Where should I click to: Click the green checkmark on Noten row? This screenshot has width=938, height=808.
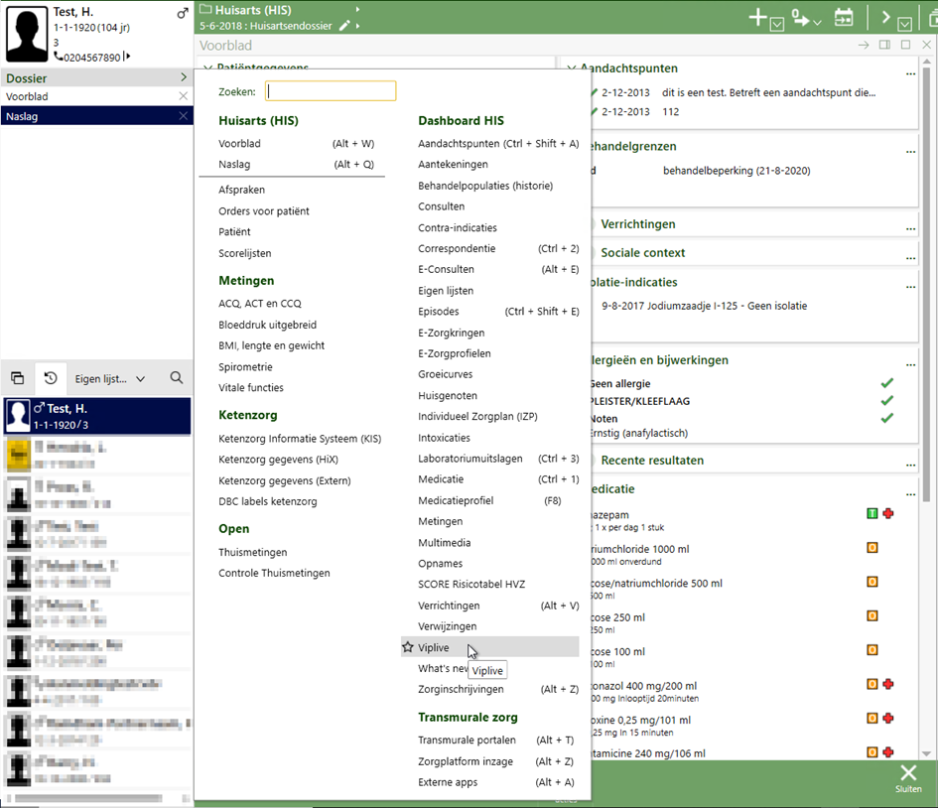pos(887,418)
